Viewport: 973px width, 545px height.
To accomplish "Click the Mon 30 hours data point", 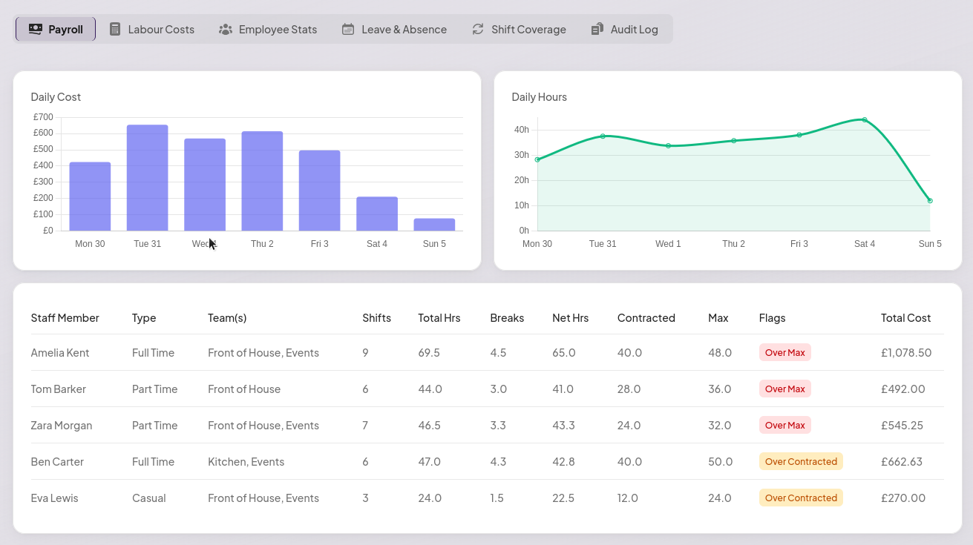I will pyautogui.click(x=537, y=159).
